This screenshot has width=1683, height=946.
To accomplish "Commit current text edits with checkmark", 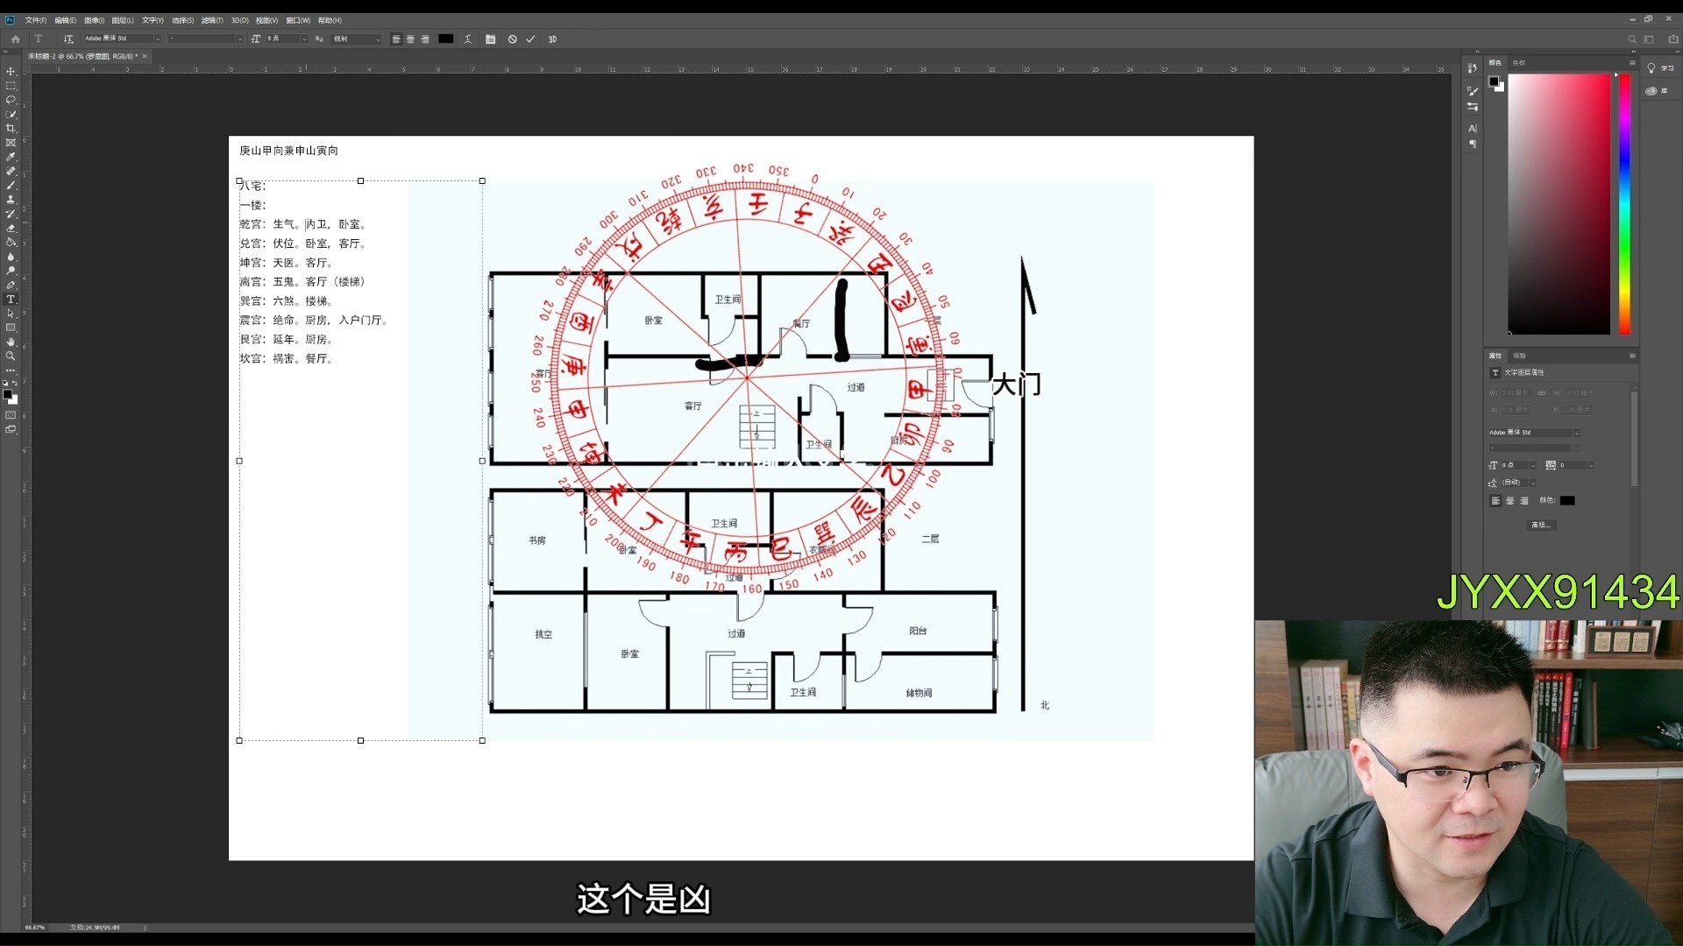I will click(530, 39).
